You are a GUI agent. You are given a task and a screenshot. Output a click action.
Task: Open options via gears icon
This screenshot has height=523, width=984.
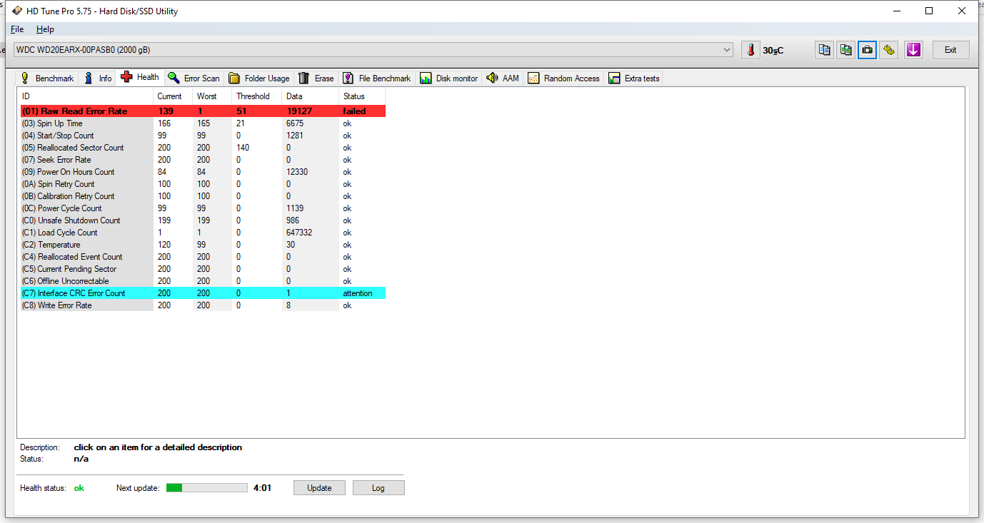(x=888, y=50)
